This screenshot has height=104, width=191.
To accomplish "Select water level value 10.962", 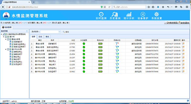I will [x=72, y=72].
